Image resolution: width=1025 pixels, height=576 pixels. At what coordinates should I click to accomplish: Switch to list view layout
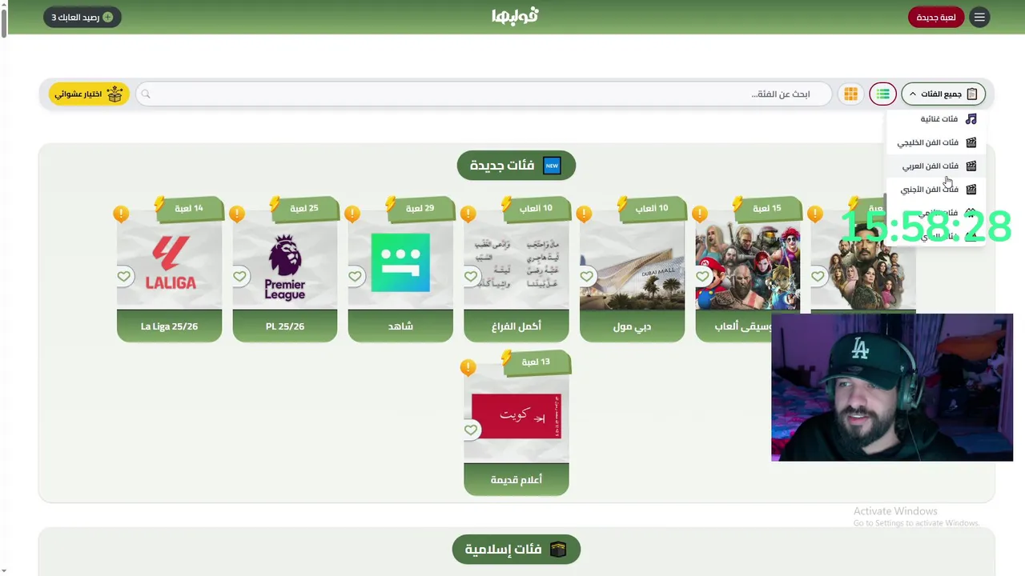click(x=882, y=94)
